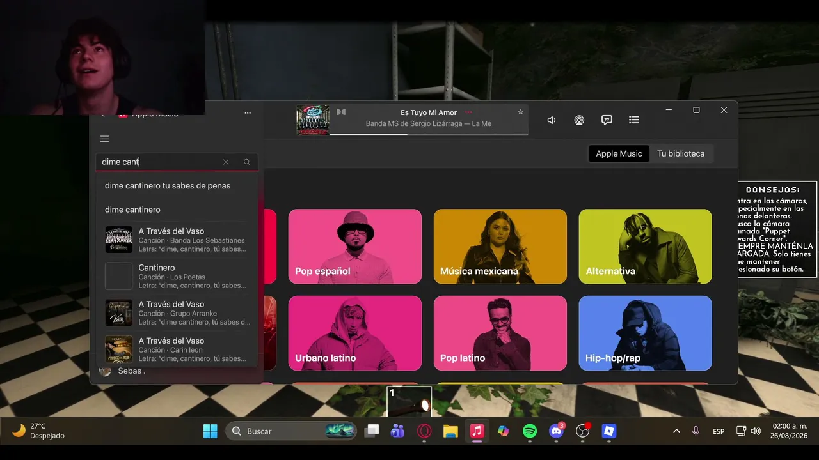
Task: Open network and volume quick settings
Action: pyautogui.click(x=748, y=431)
